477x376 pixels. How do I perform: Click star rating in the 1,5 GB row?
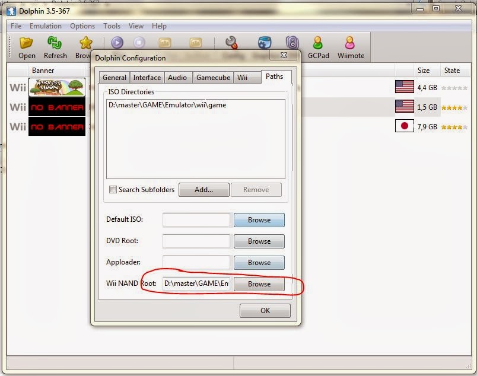click(x=454, y=108)
